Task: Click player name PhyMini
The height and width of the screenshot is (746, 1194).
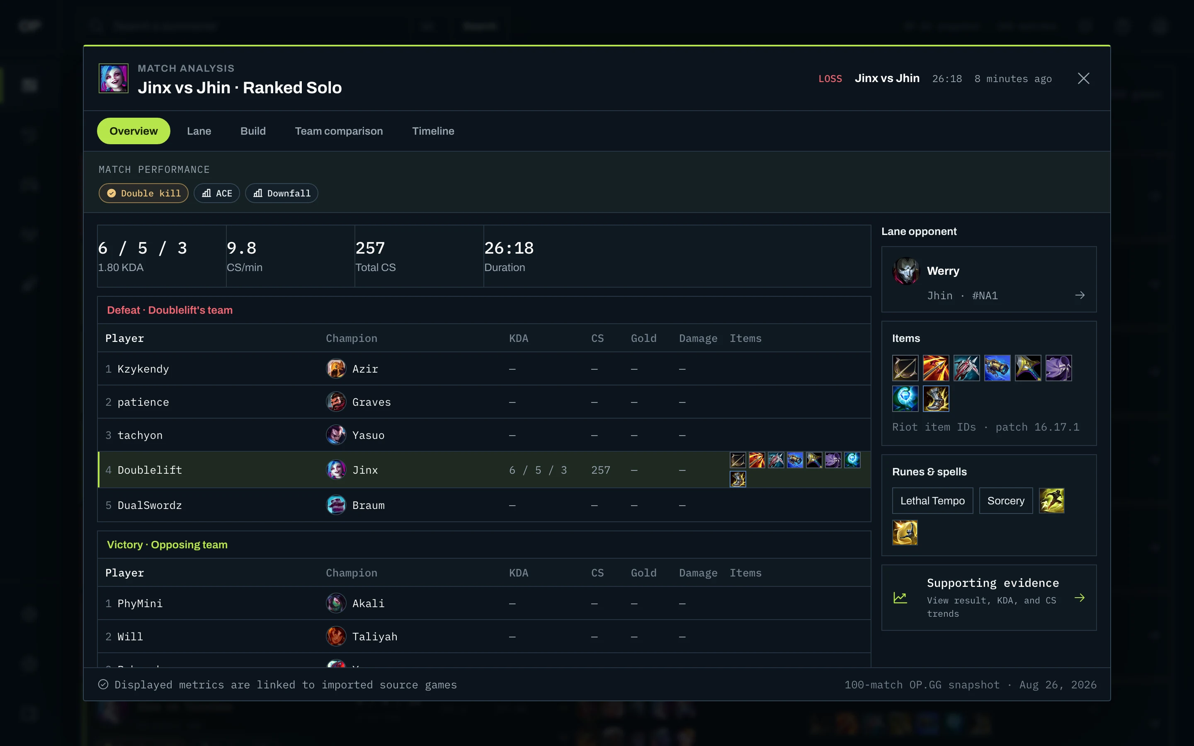Action: coord(140,603)
